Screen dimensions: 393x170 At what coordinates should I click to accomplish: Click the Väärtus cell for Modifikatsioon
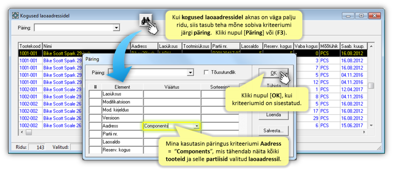point(172,102)
